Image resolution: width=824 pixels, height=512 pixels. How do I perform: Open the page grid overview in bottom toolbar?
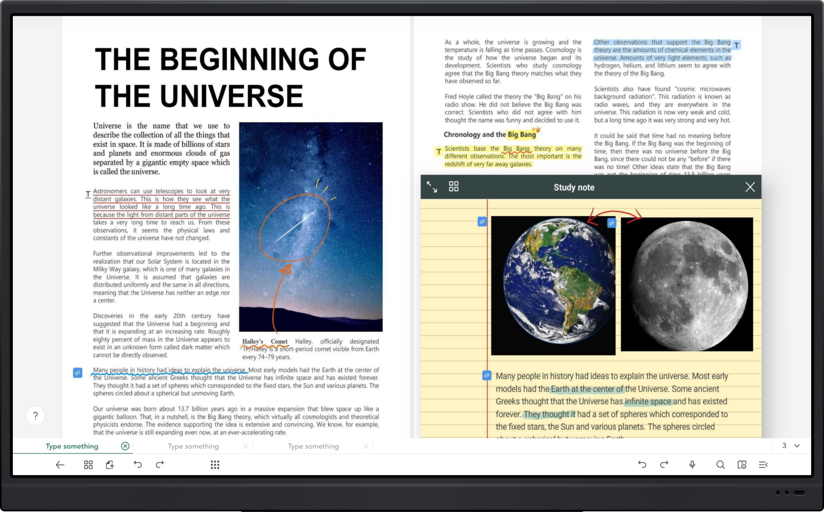pos(89,465)
